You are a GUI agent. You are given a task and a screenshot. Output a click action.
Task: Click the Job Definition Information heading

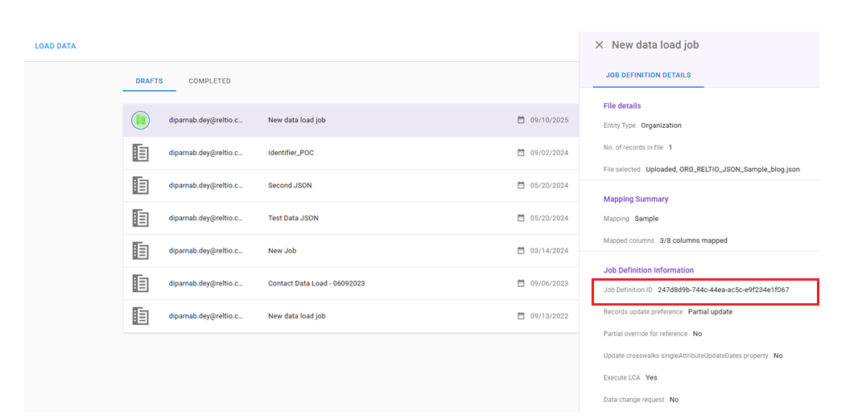point(649,270)
